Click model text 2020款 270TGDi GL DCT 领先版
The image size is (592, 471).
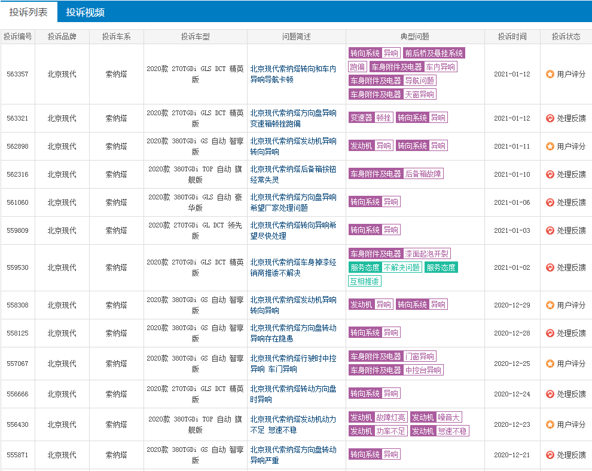click(x=195, y=230)
